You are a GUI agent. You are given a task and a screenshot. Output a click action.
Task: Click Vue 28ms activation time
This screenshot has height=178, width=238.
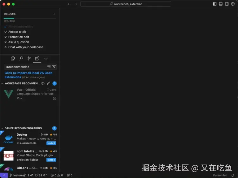pyautogui.click(x=52, y=90)
